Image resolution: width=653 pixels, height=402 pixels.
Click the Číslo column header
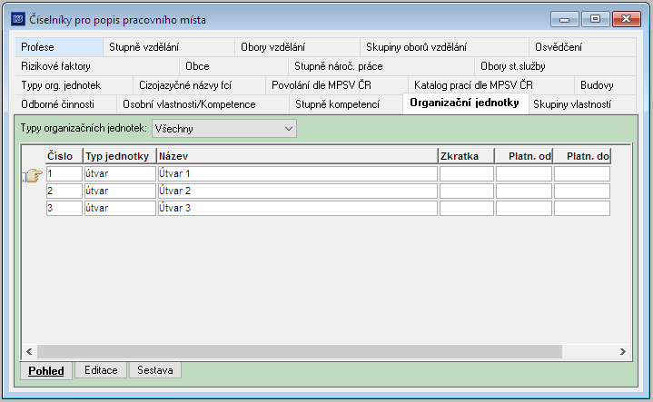point(64,156)
